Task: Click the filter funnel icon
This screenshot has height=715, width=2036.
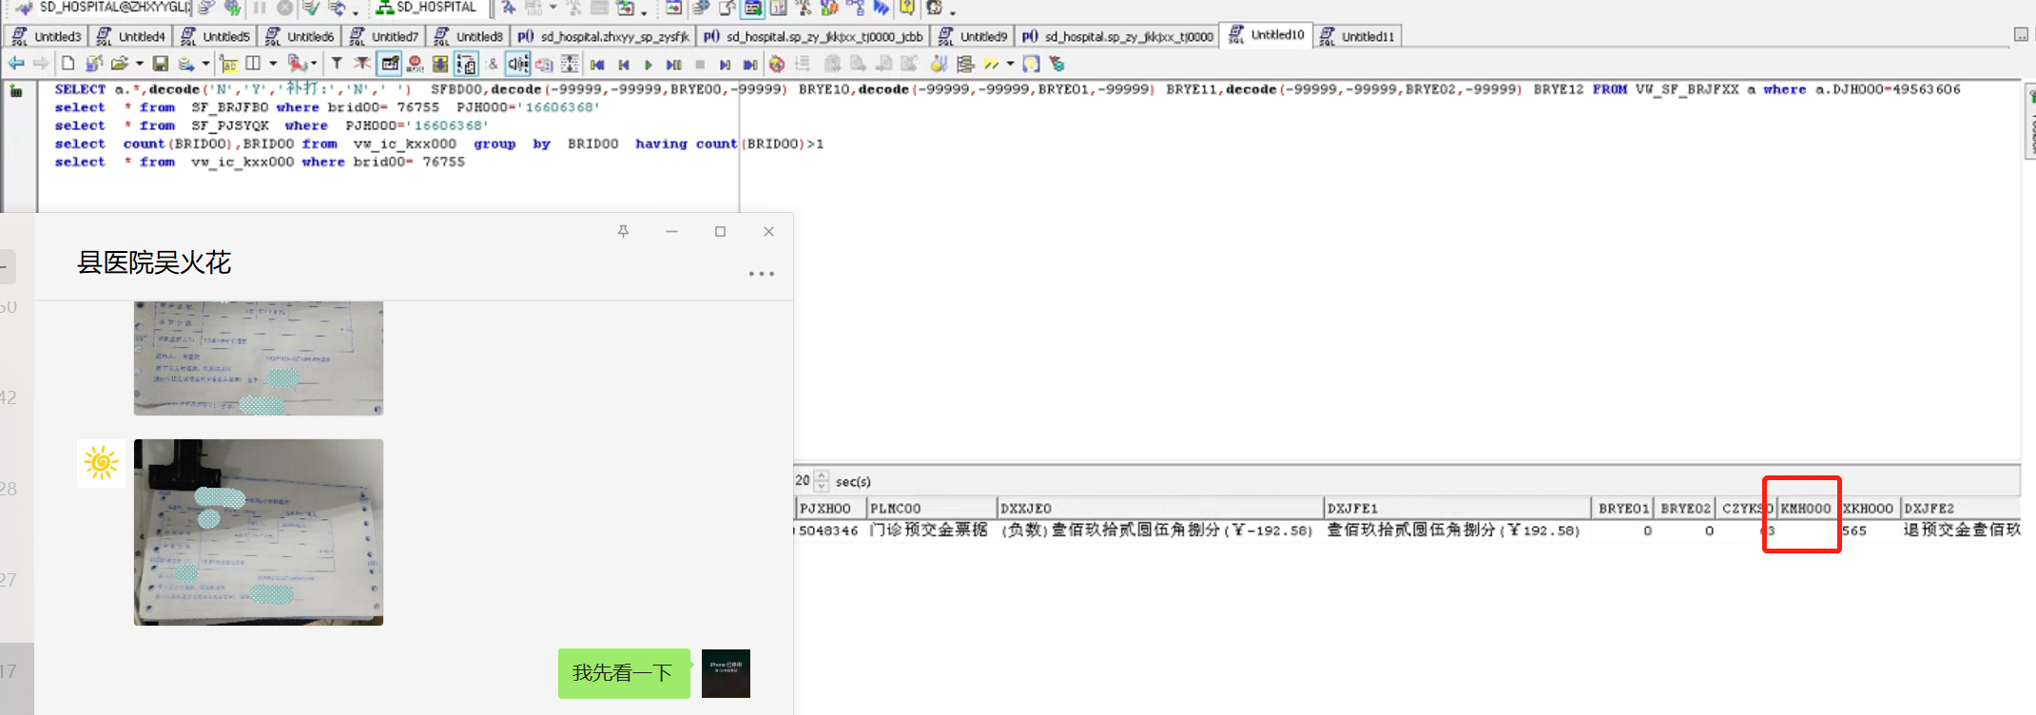Action: 337,64
